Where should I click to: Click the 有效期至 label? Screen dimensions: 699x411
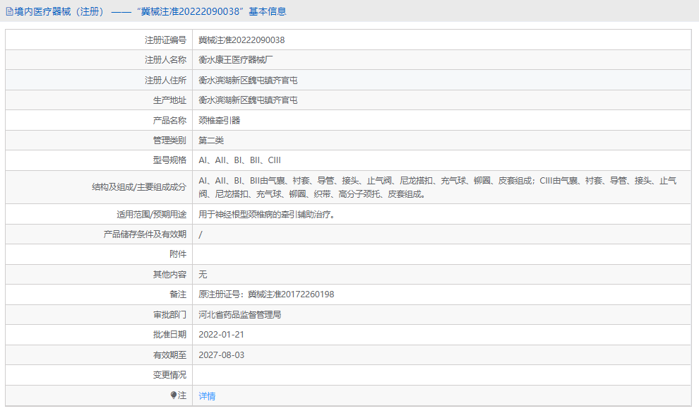coord(169,355)
